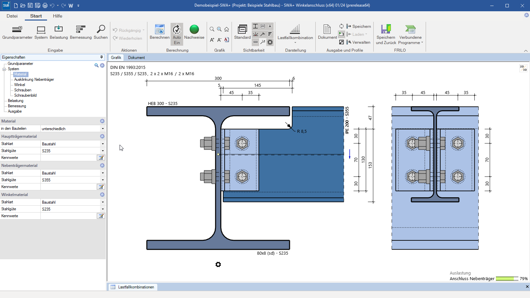Select Winkel tree item
This screenshot has width=530, height=298.
click(x=20, y=85)
